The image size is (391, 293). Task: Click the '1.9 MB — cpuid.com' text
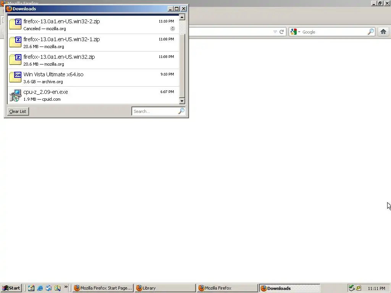pos(42,99)
